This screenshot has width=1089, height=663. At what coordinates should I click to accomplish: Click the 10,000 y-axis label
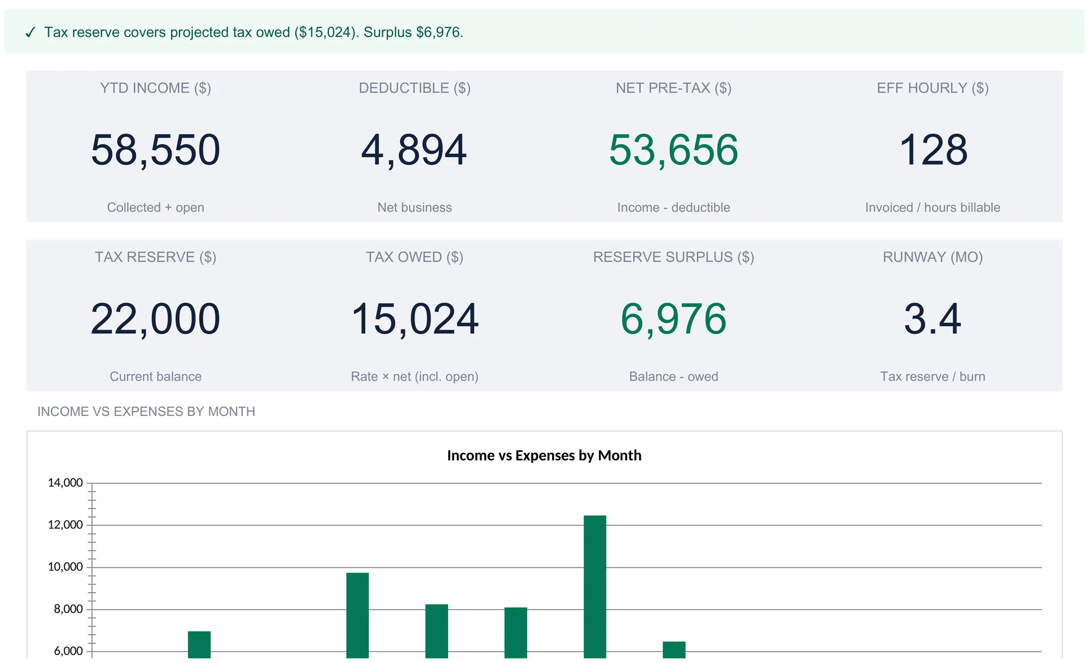[65, 567]
